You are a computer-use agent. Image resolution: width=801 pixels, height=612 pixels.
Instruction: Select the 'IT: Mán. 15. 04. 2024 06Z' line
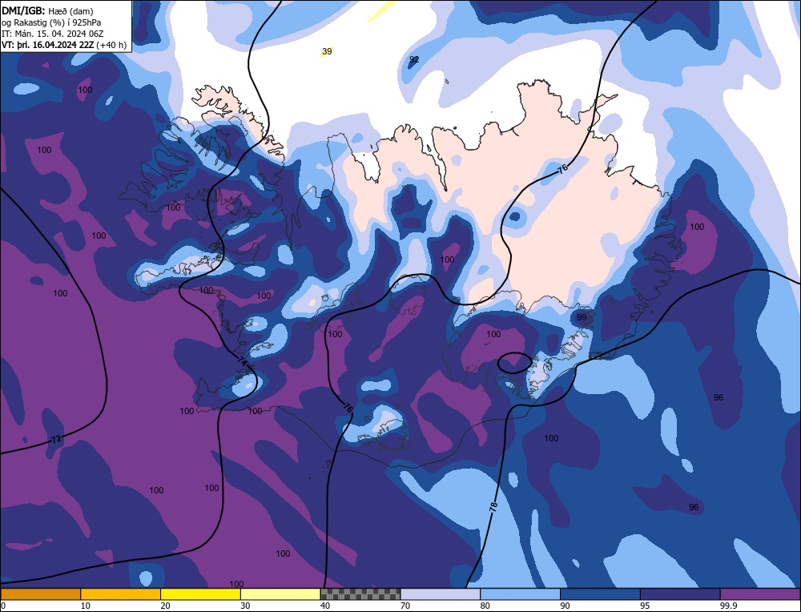click(53, 34)
